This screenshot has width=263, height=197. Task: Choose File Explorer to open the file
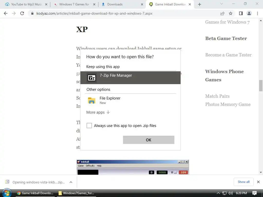[x=130, y=100]
